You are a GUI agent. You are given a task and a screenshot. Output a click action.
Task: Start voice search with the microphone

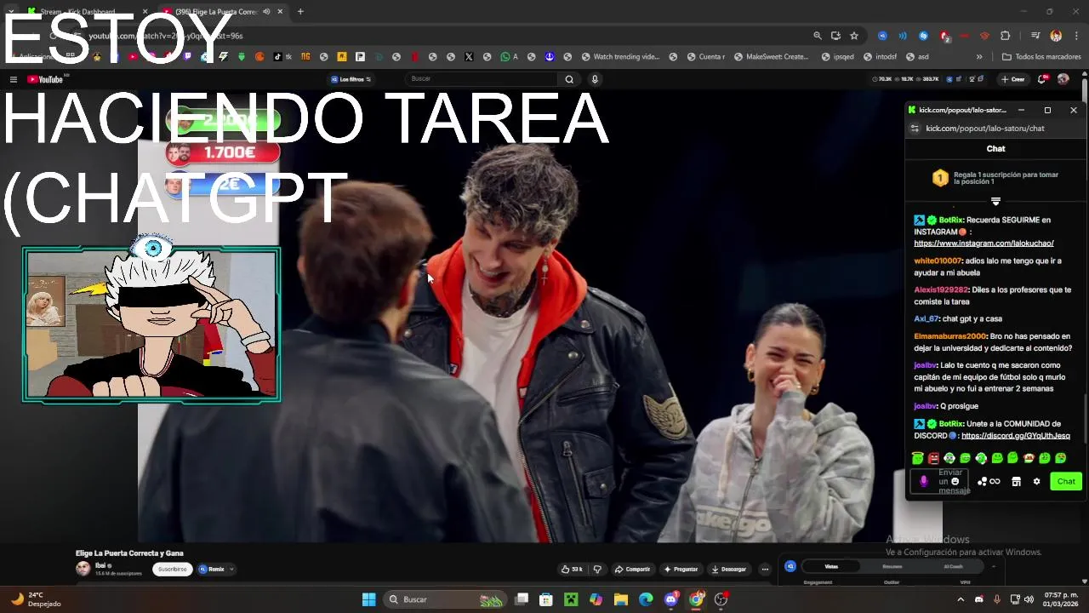[595, 79]
